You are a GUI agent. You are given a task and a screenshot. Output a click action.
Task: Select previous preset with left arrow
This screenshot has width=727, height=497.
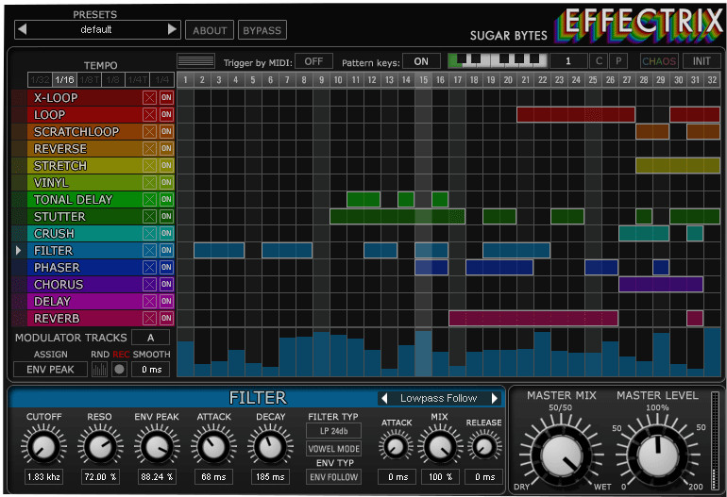22,29
